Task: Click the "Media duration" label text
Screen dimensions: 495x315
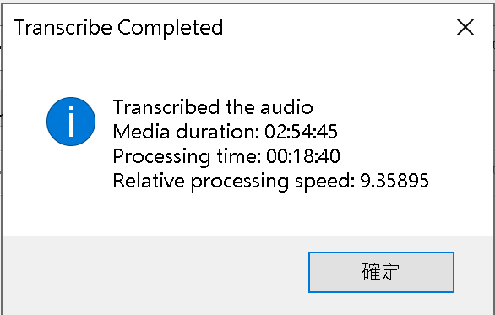Action: click(186, 132)
